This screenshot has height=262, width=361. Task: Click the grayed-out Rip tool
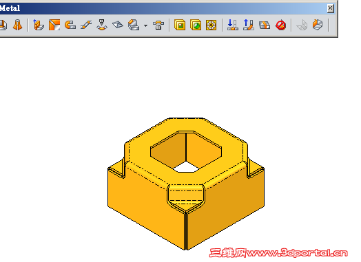[302, 25]
